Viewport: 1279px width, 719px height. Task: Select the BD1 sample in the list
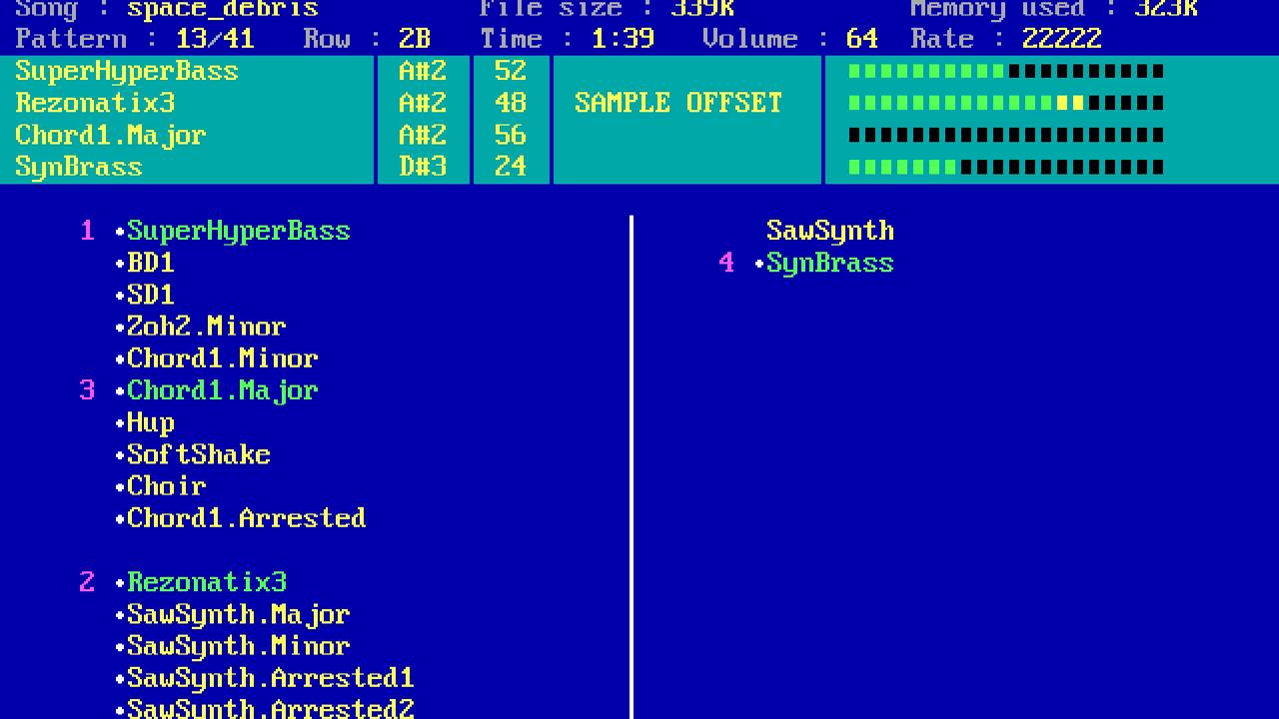click(x=150, y=263)
